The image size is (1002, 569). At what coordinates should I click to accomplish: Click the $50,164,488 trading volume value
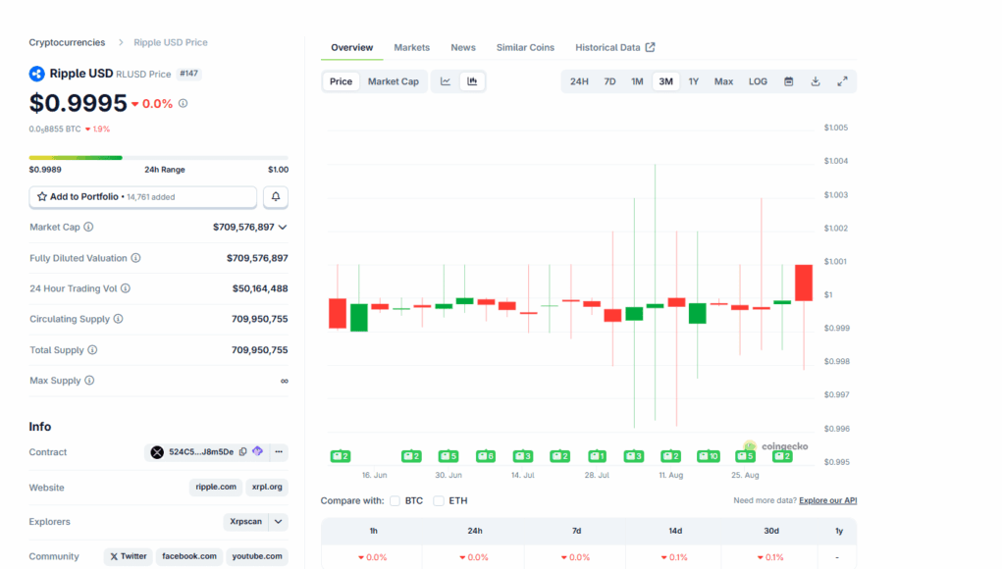click(x=260, y=288)
